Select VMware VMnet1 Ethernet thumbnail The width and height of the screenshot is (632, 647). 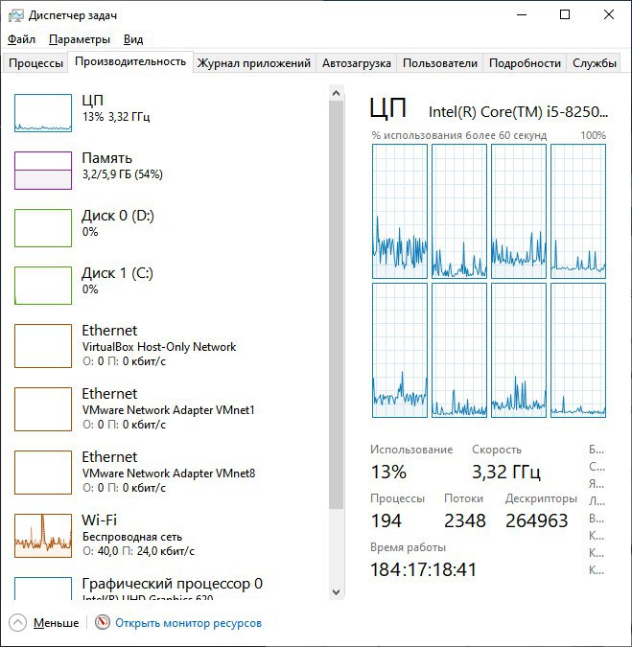[43, 409]
